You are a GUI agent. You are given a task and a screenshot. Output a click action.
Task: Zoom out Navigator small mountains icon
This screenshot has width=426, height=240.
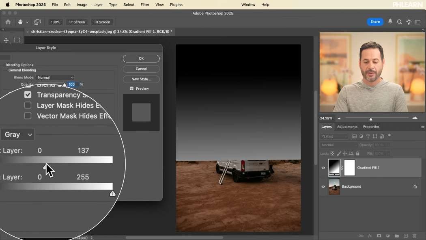click(x=339, y=118)
